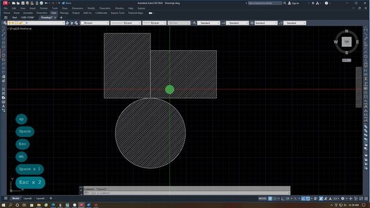Toggle annotation visibility in status bar
The width and height of the screenshot is (370, 208).
pos(321,199)
